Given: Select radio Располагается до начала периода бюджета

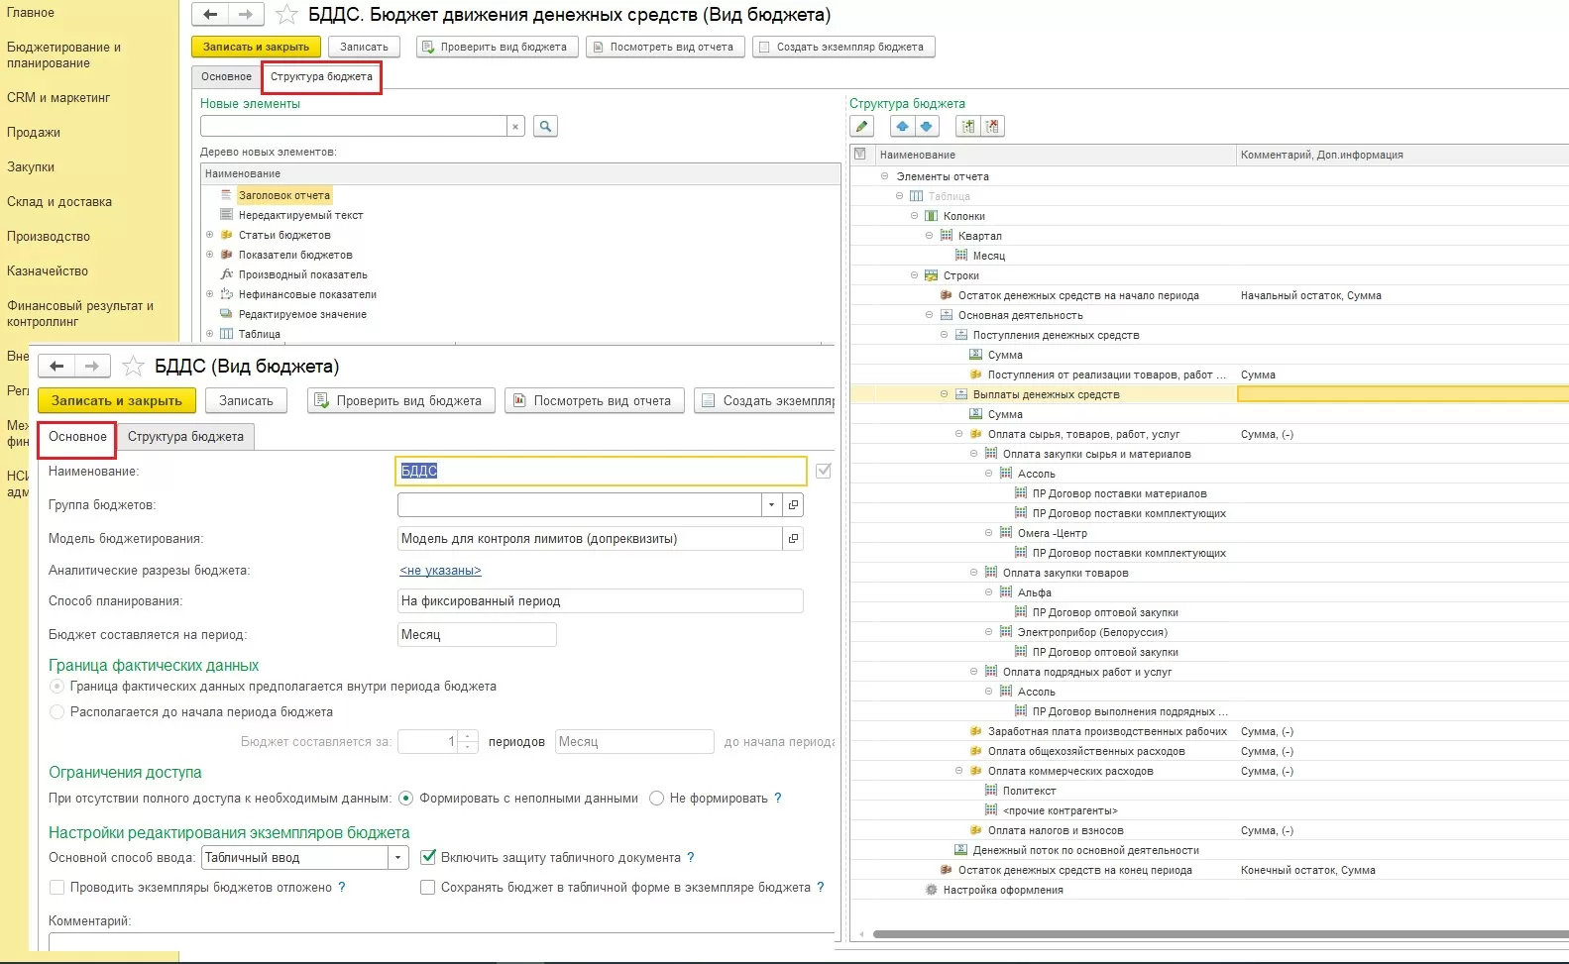Looking at the screenshot, I should tap(56, 712).
